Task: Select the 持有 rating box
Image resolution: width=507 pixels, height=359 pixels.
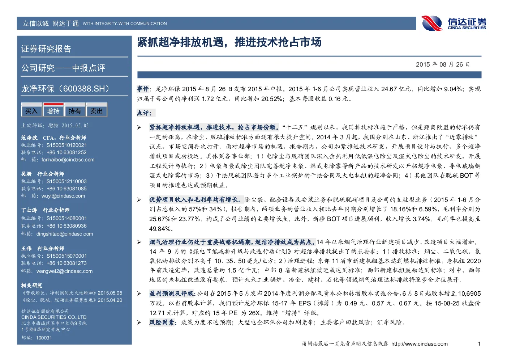Action: pos(75,111)
